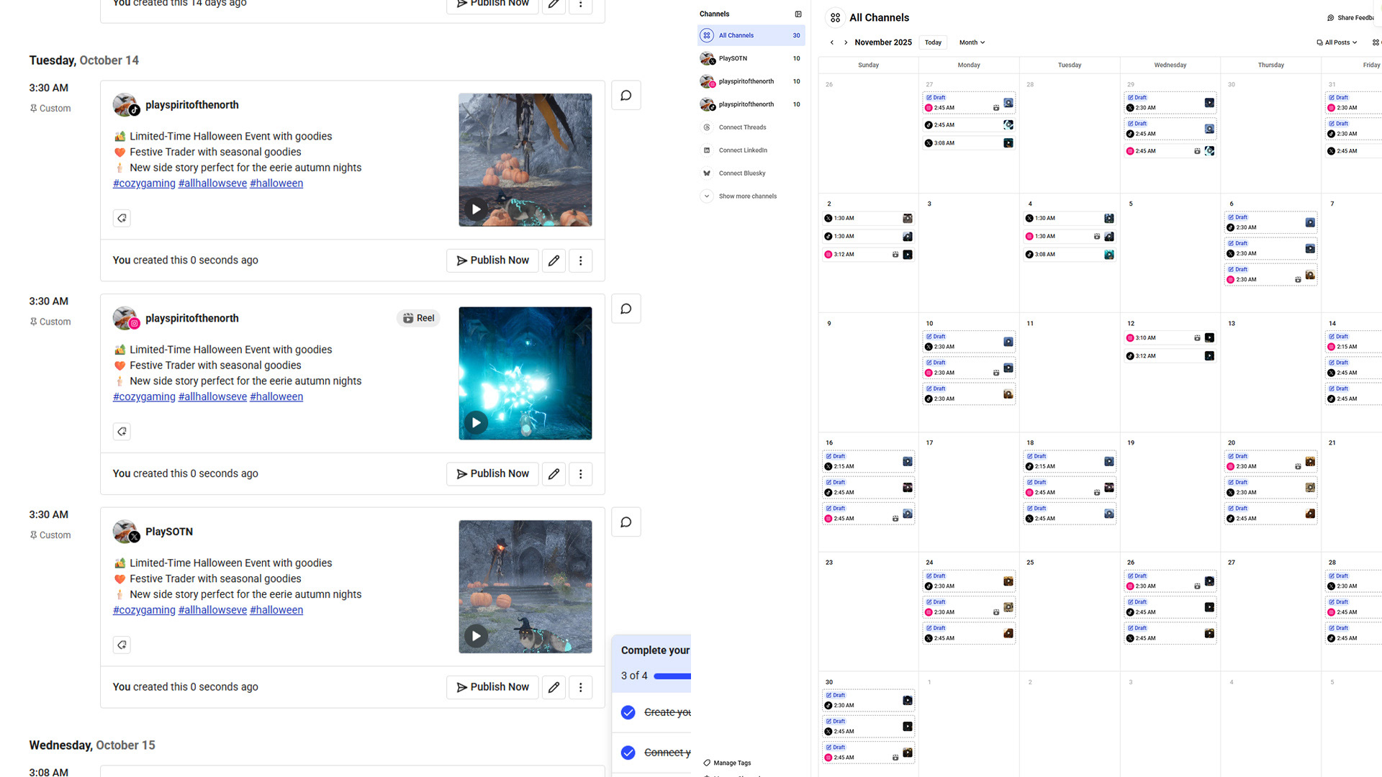Play the Reel video thumbnail
Screen dimensions: 1382x777
tap(476, 422)
